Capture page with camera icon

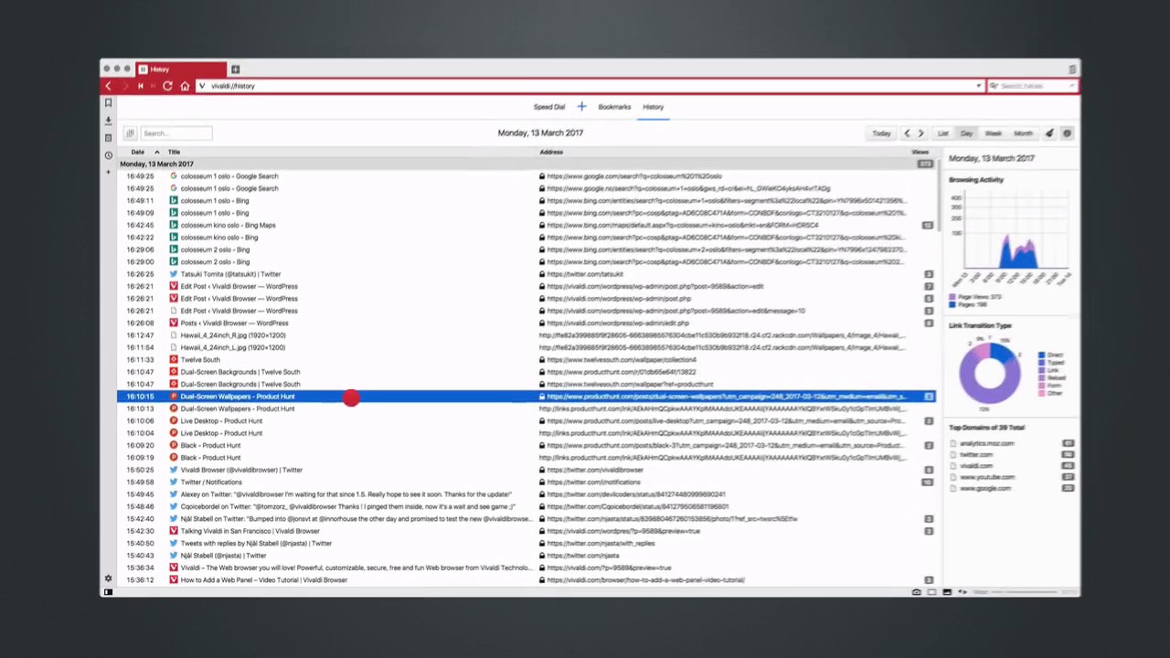(x=916, y=592)
